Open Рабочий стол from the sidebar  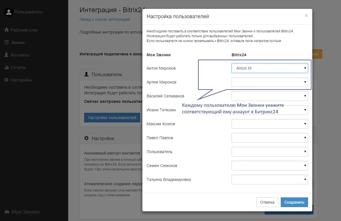[24, 30]
